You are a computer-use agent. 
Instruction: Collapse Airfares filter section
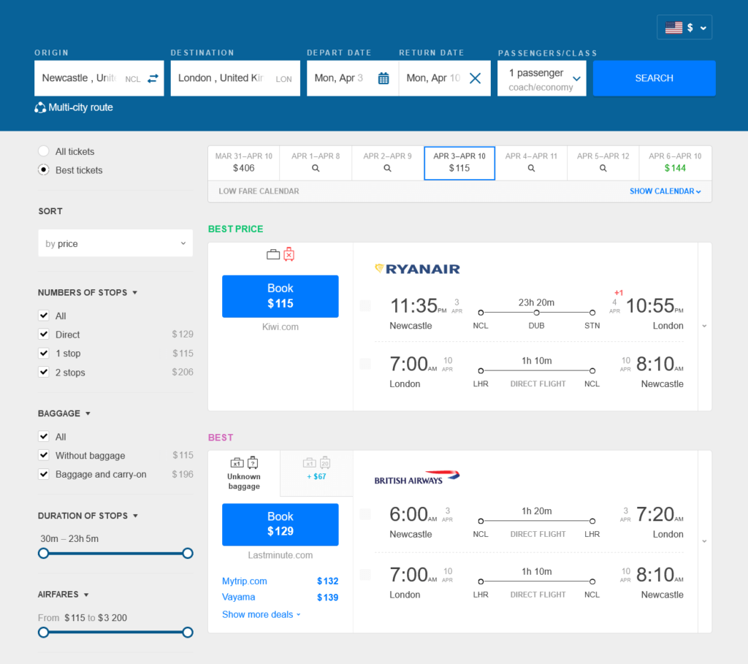point(63,595)
